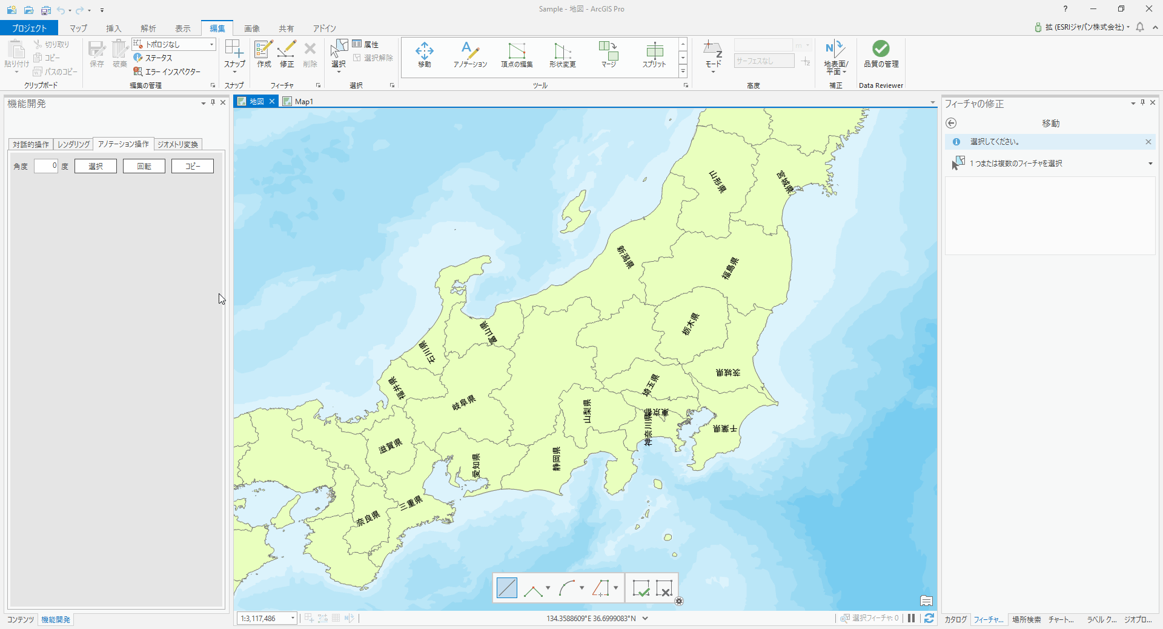This screenshot has width=1163, height=629.
Task: Expand the tool gallery ツール list
Action: (x=683, y=72)
